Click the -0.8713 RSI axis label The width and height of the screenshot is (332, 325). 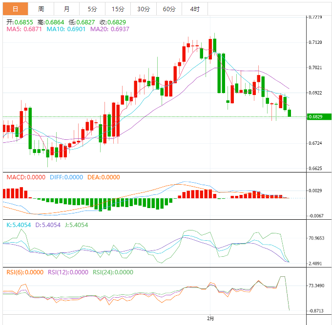316,311
